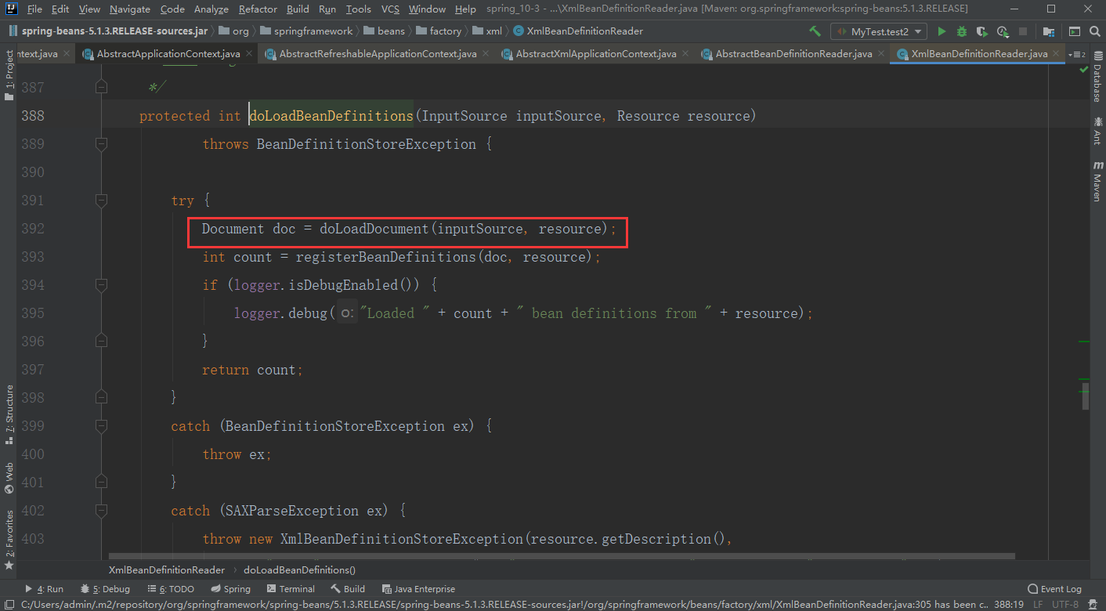This screenshot has height=611, width=1106.
Task: Run with Coverage shield icon
Action: pyautogui.click(x=982, y=31)
